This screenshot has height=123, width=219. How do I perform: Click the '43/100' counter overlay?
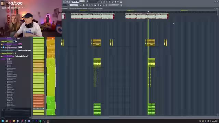click(x=15, y=3)
